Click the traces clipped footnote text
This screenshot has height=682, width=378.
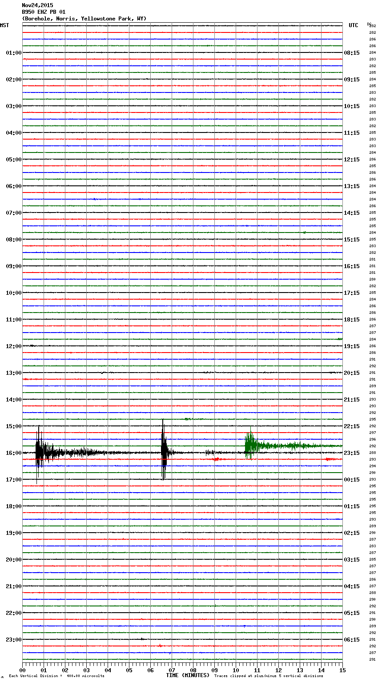(x=269, y=676)
